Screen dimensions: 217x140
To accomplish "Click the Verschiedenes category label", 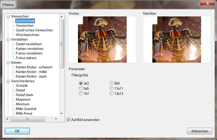I will point(23,81).
